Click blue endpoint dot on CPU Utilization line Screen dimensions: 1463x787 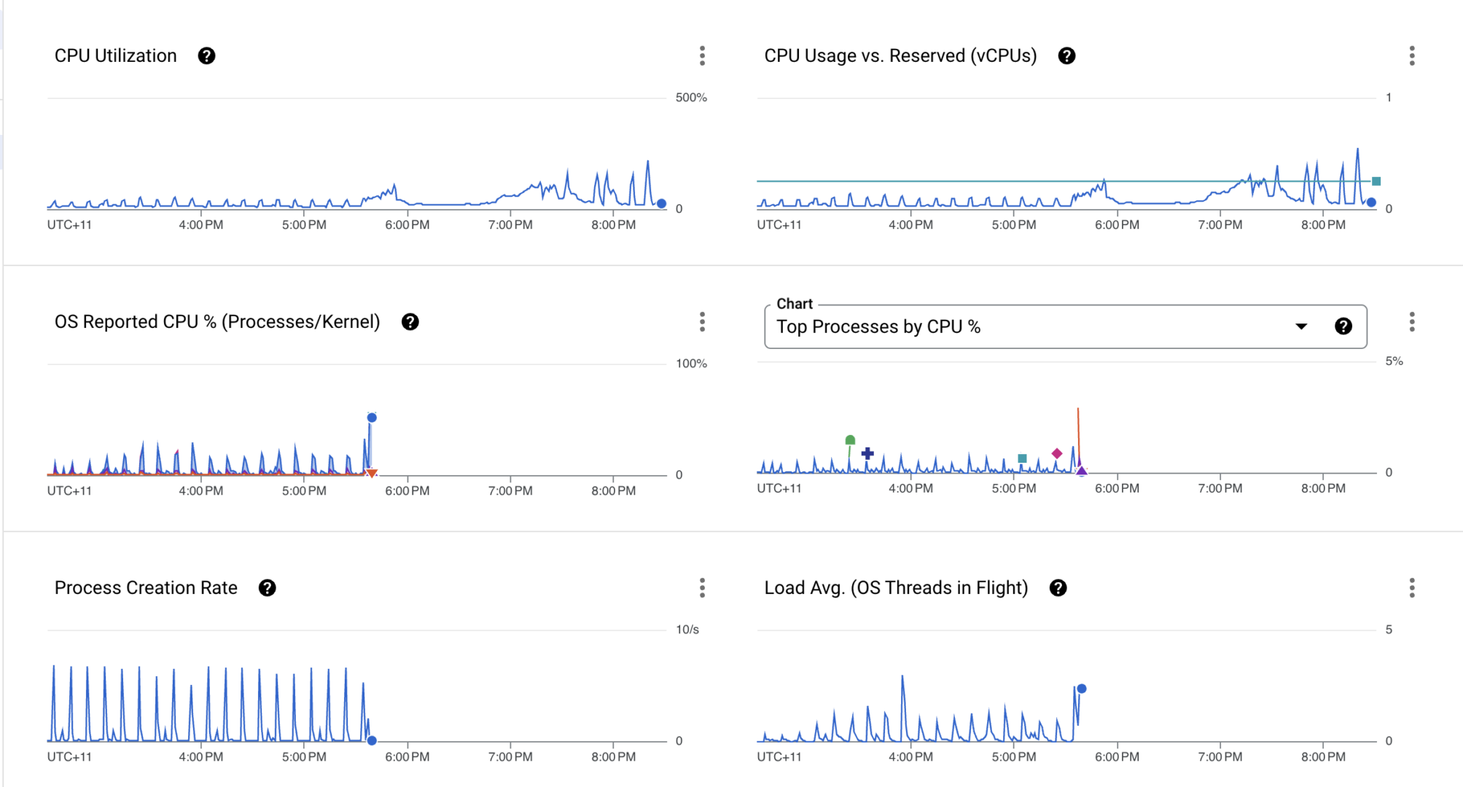point(661,204)
